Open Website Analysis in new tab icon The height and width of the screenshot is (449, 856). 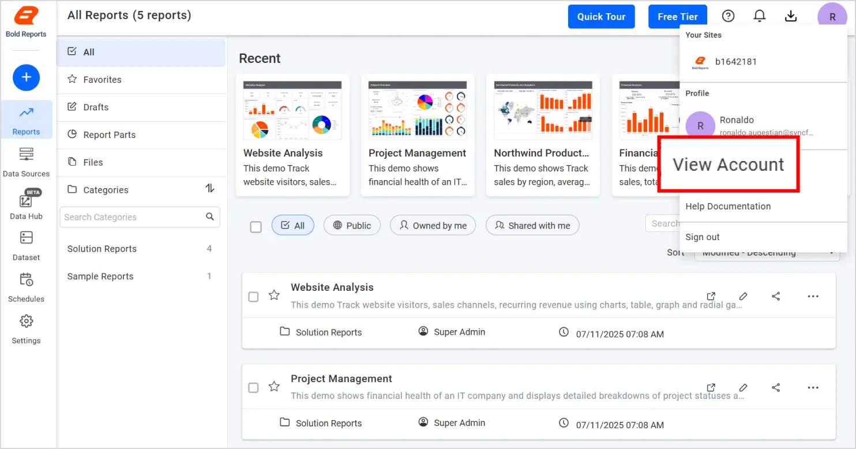coord(711,296)
